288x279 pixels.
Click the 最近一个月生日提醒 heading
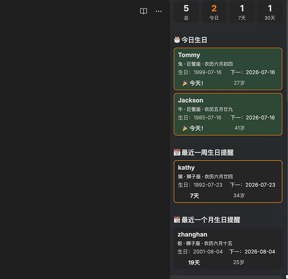point(211,220)
